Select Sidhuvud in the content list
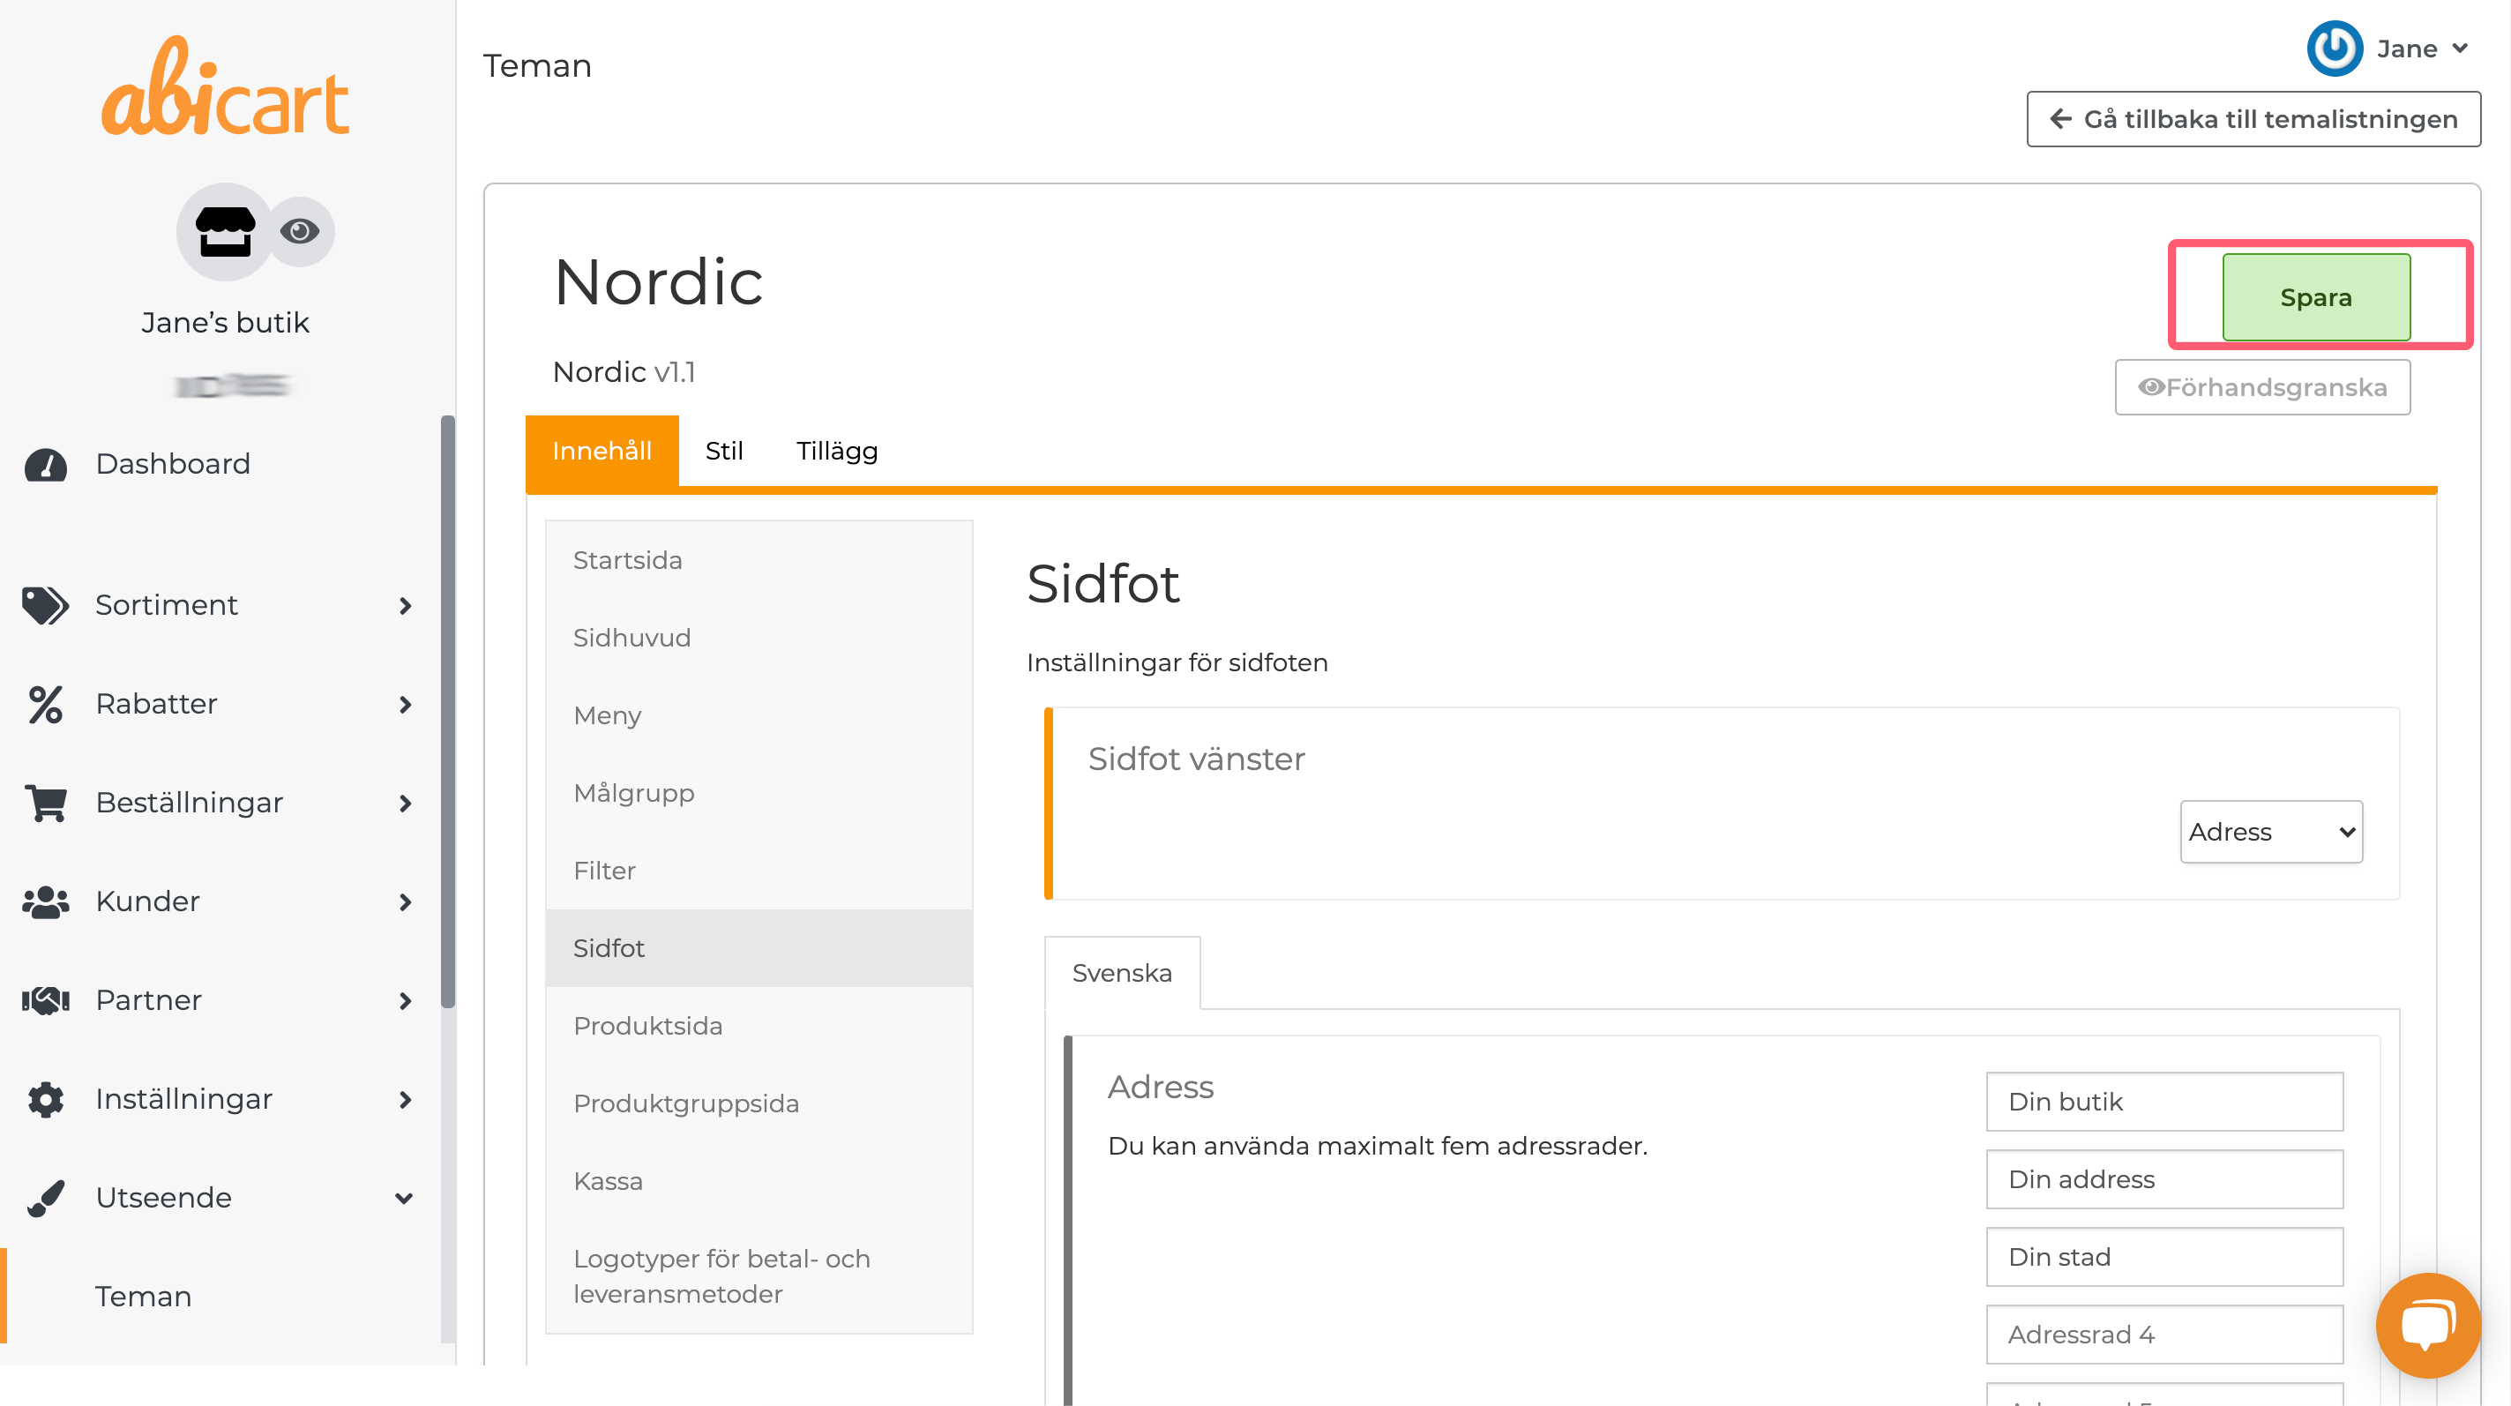 tap(631, 638)
